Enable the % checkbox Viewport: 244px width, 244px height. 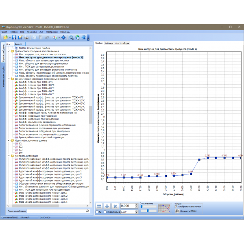tap(96, 212)
